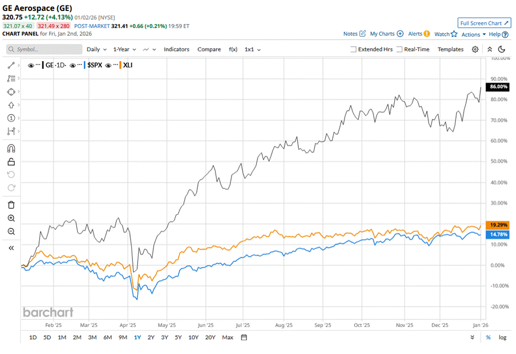Open the Compare menu
The width and height of the screenshot is (516, 354).
209,50
